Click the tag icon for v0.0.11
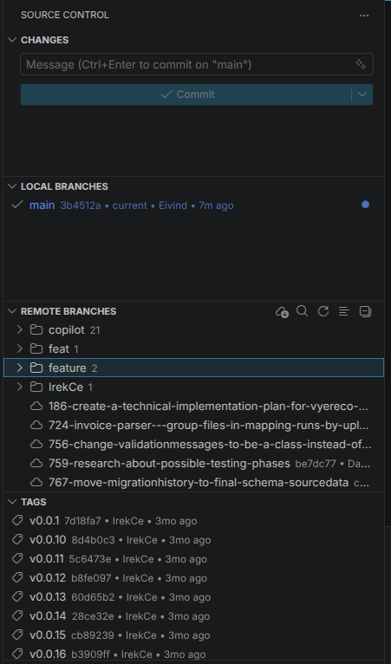The image size is (391, 664). coord(17,558)
